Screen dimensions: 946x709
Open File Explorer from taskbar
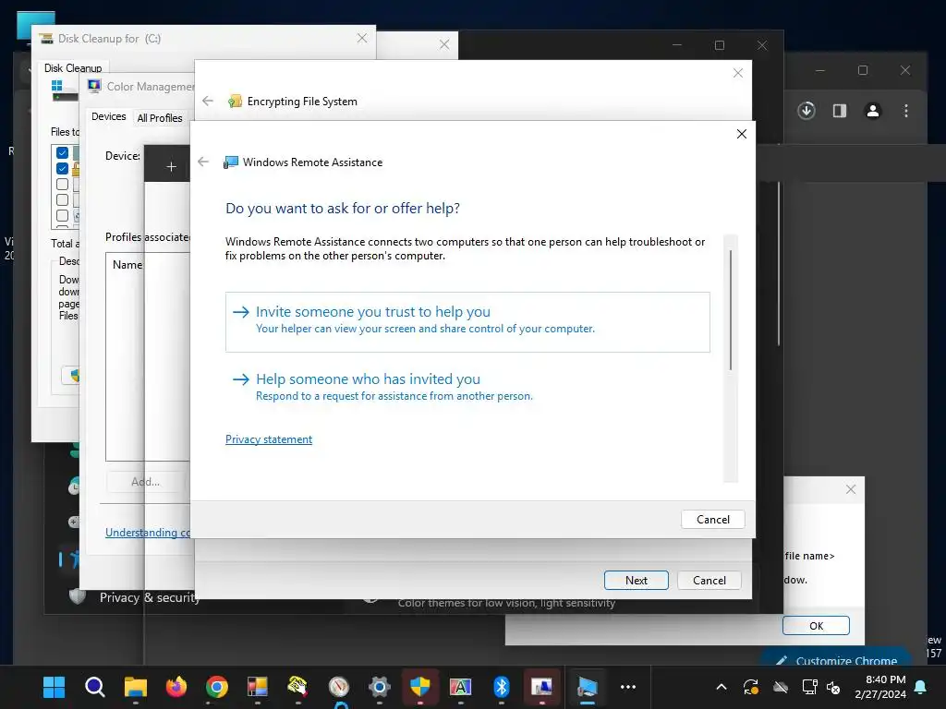[135, 686]
